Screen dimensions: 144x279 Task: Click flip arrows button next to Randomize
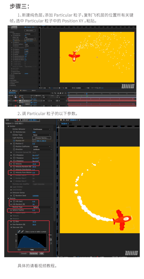(41, 253)
